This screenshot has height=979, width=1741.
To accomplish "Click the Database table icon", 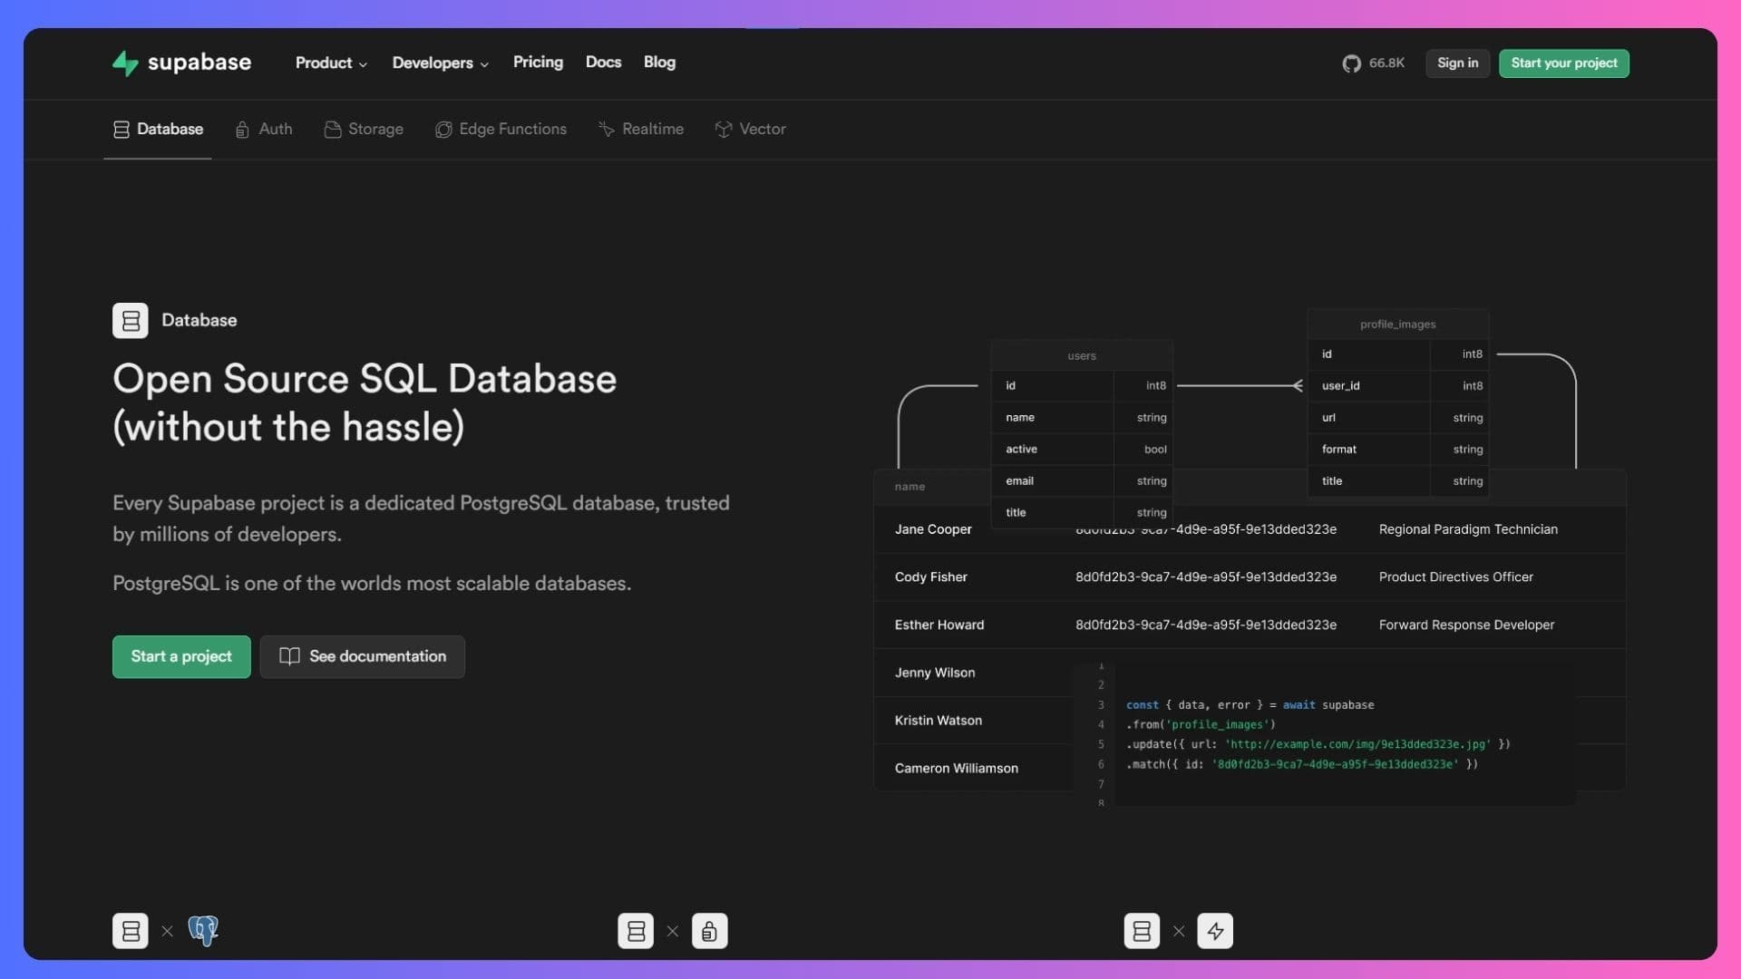I will (129, 320).
